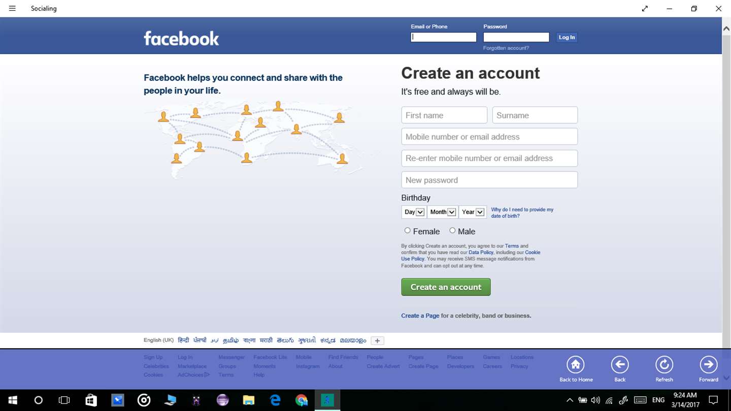Focus the login Password field
731x411 pixels.
pos(516,37)
